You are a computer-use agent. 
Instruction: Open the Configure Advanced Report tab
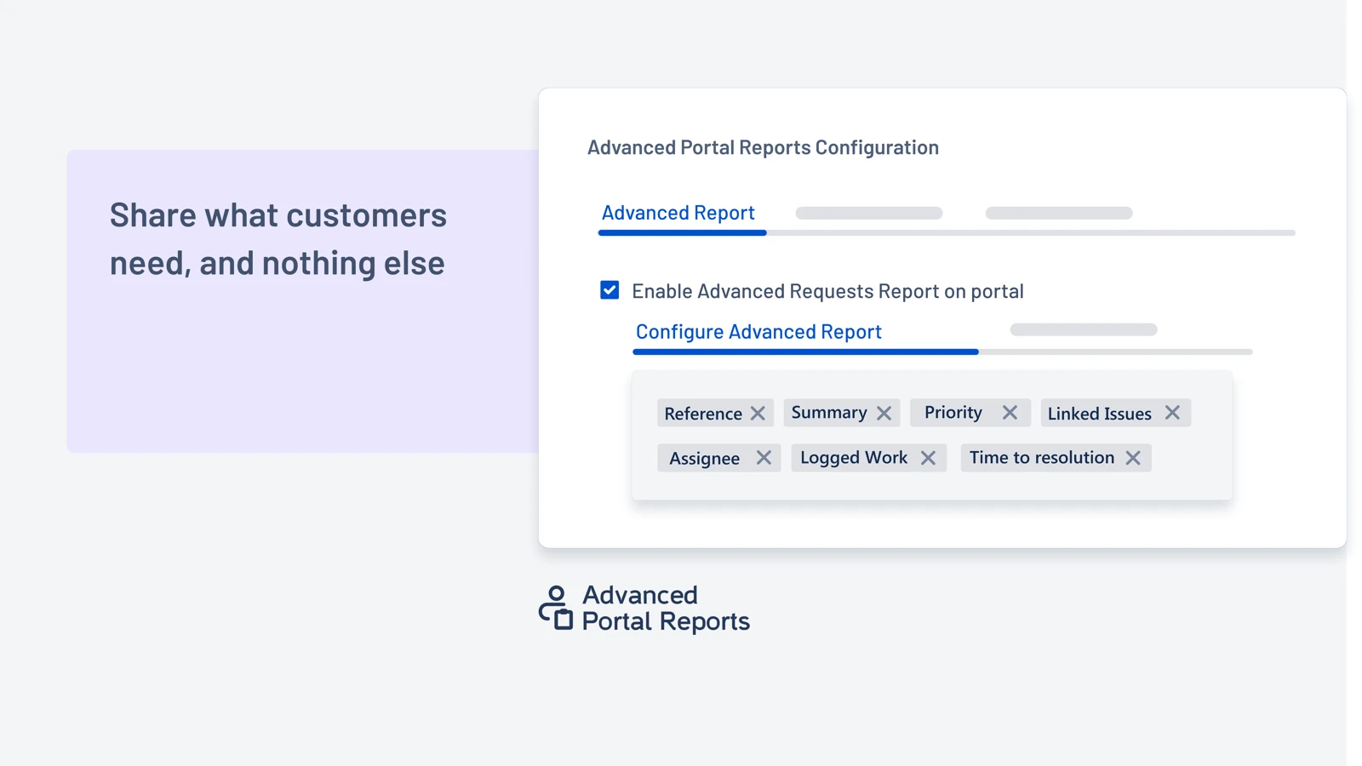coord(758,332)
